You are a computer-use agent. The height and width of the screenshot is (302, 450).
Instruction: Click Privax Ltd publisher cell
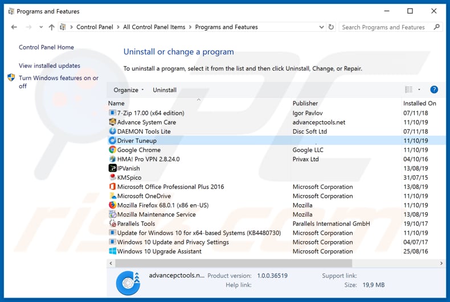(305, 159)
